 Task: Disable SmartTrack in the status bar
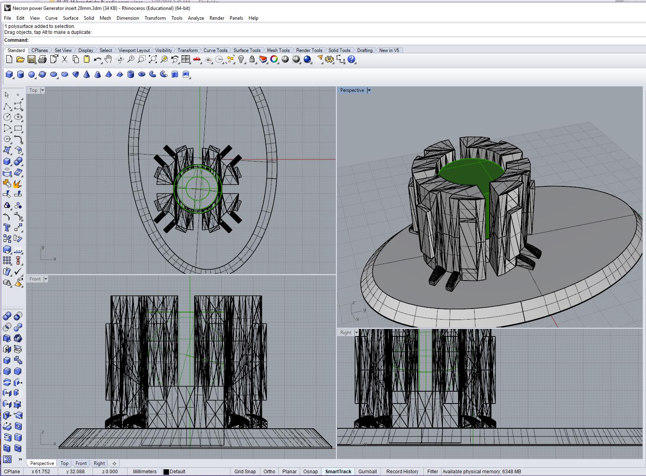tap(338, 472)
